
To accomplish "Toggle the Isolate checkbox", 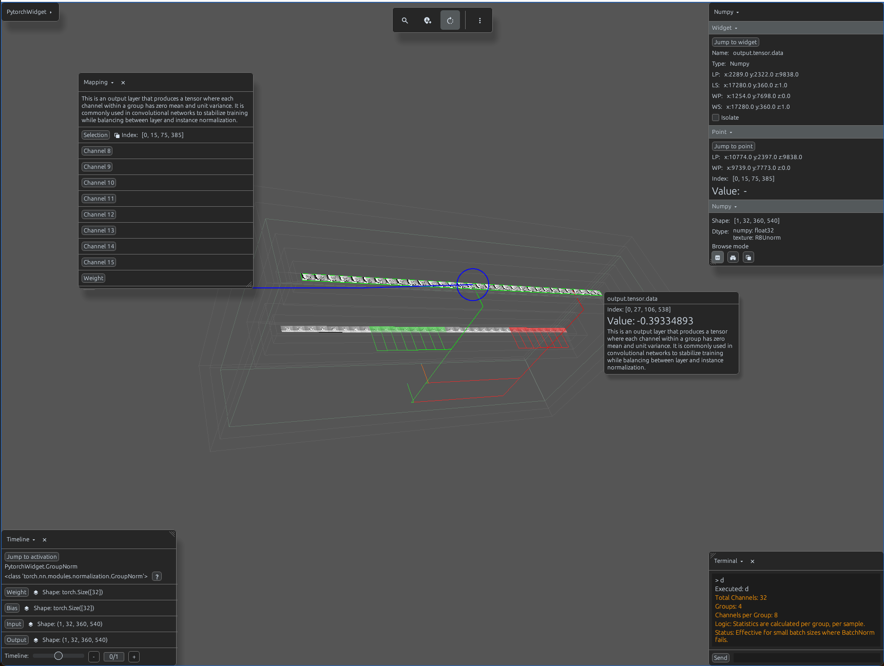I will [x=716, y=117].
